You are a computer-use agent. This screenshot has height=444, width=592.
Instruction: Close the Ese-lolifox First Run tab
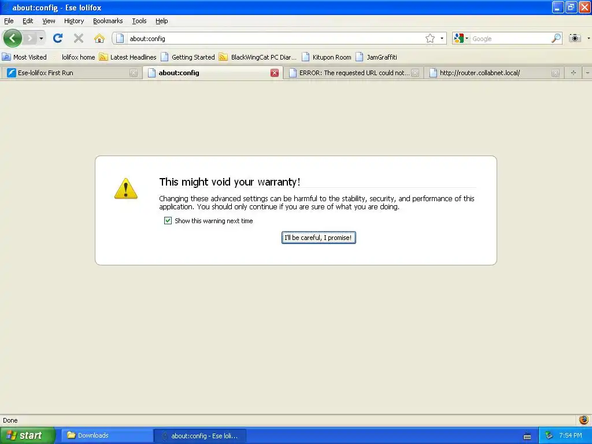pyautogui.click(x=134, y=73)
